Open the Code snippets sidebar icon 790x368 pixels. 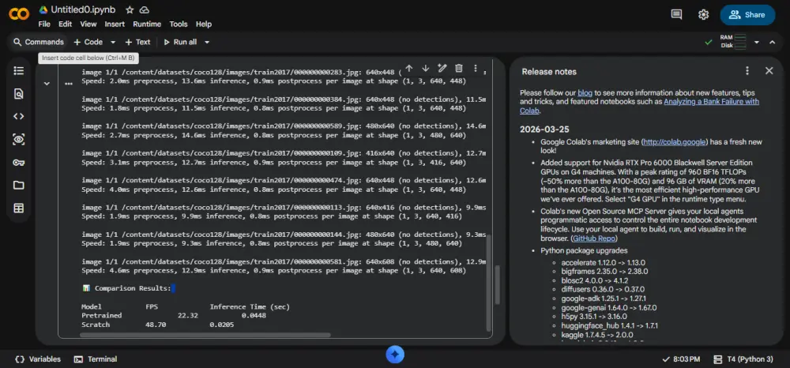[x=19, y=116]
